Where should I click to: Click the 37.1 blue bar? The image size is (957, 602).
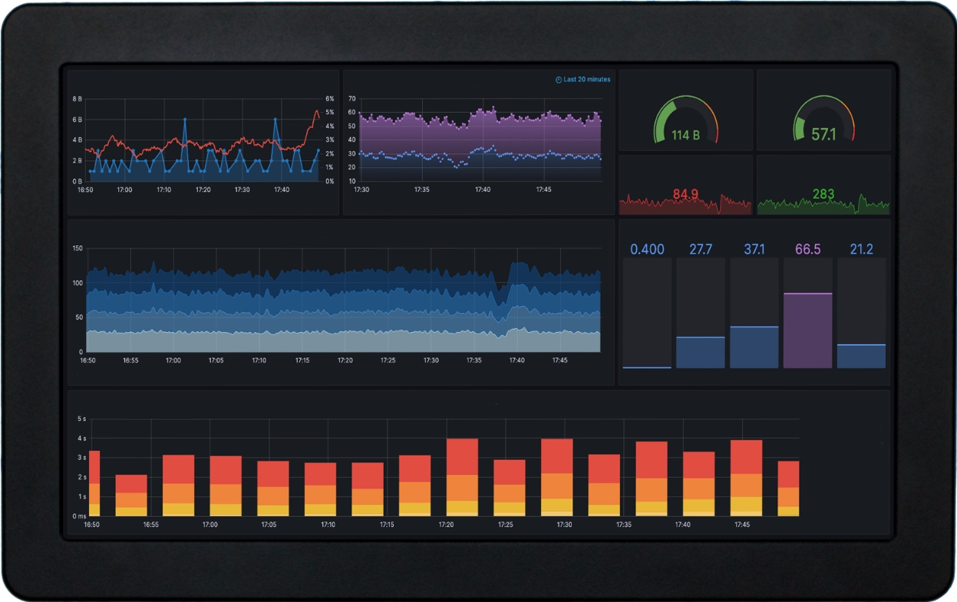pyautogui.click(x=754, y=347)
